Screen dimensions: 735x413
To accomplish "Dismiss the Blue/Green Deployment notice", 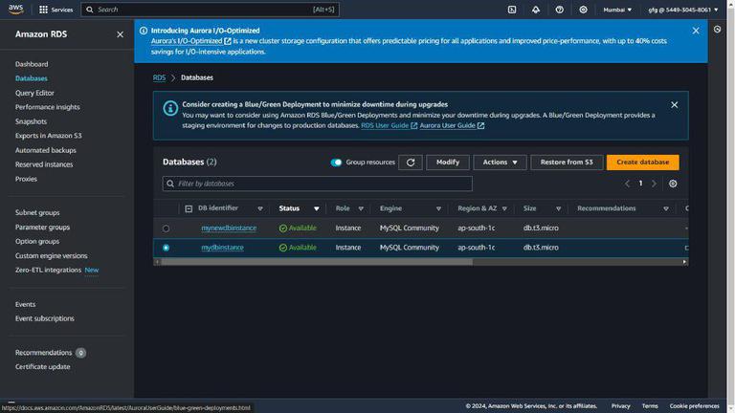I will tap(674, 105).
